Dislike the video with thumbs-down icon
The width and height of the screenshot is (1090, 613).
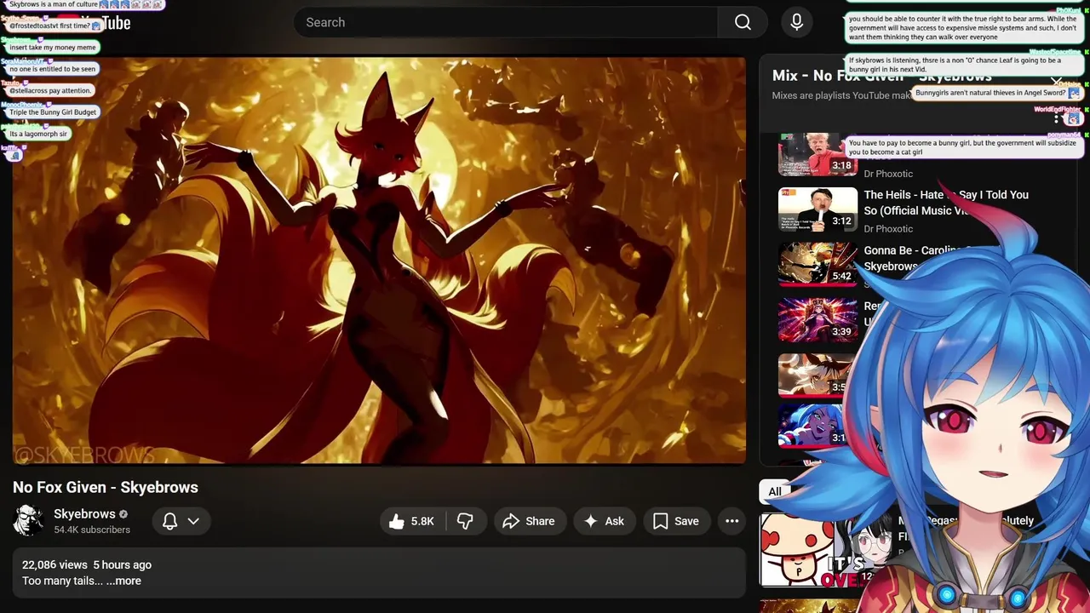465,521
